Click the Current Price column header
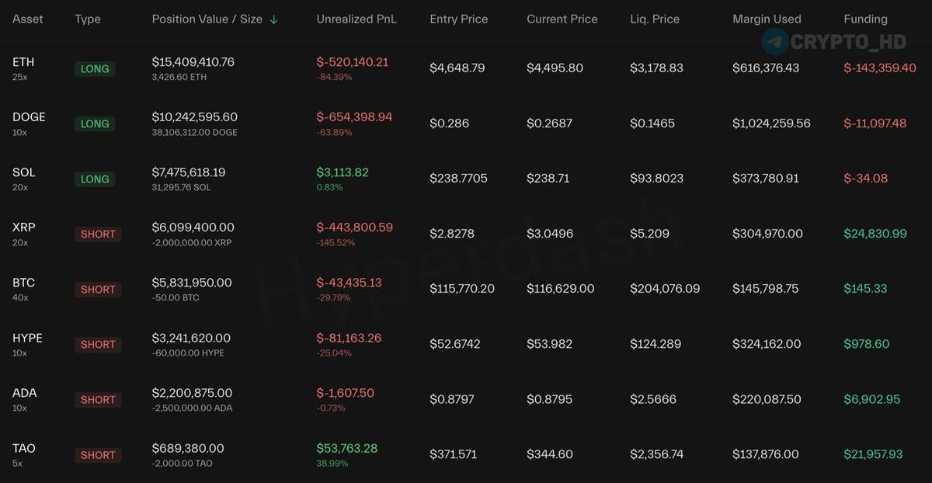This screenshot has height=483, width=932. [x=562, y=19]
